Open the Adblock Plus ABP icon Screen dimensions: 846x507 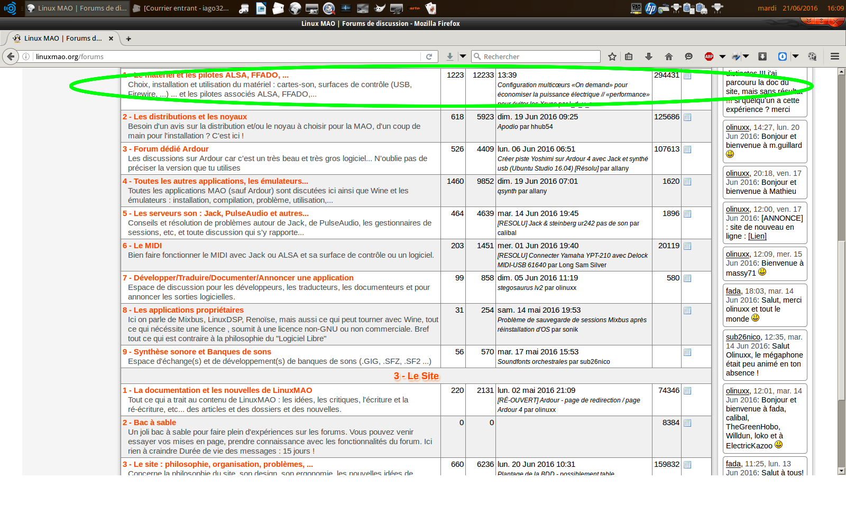pyautogui.click(x=709, y=57)
